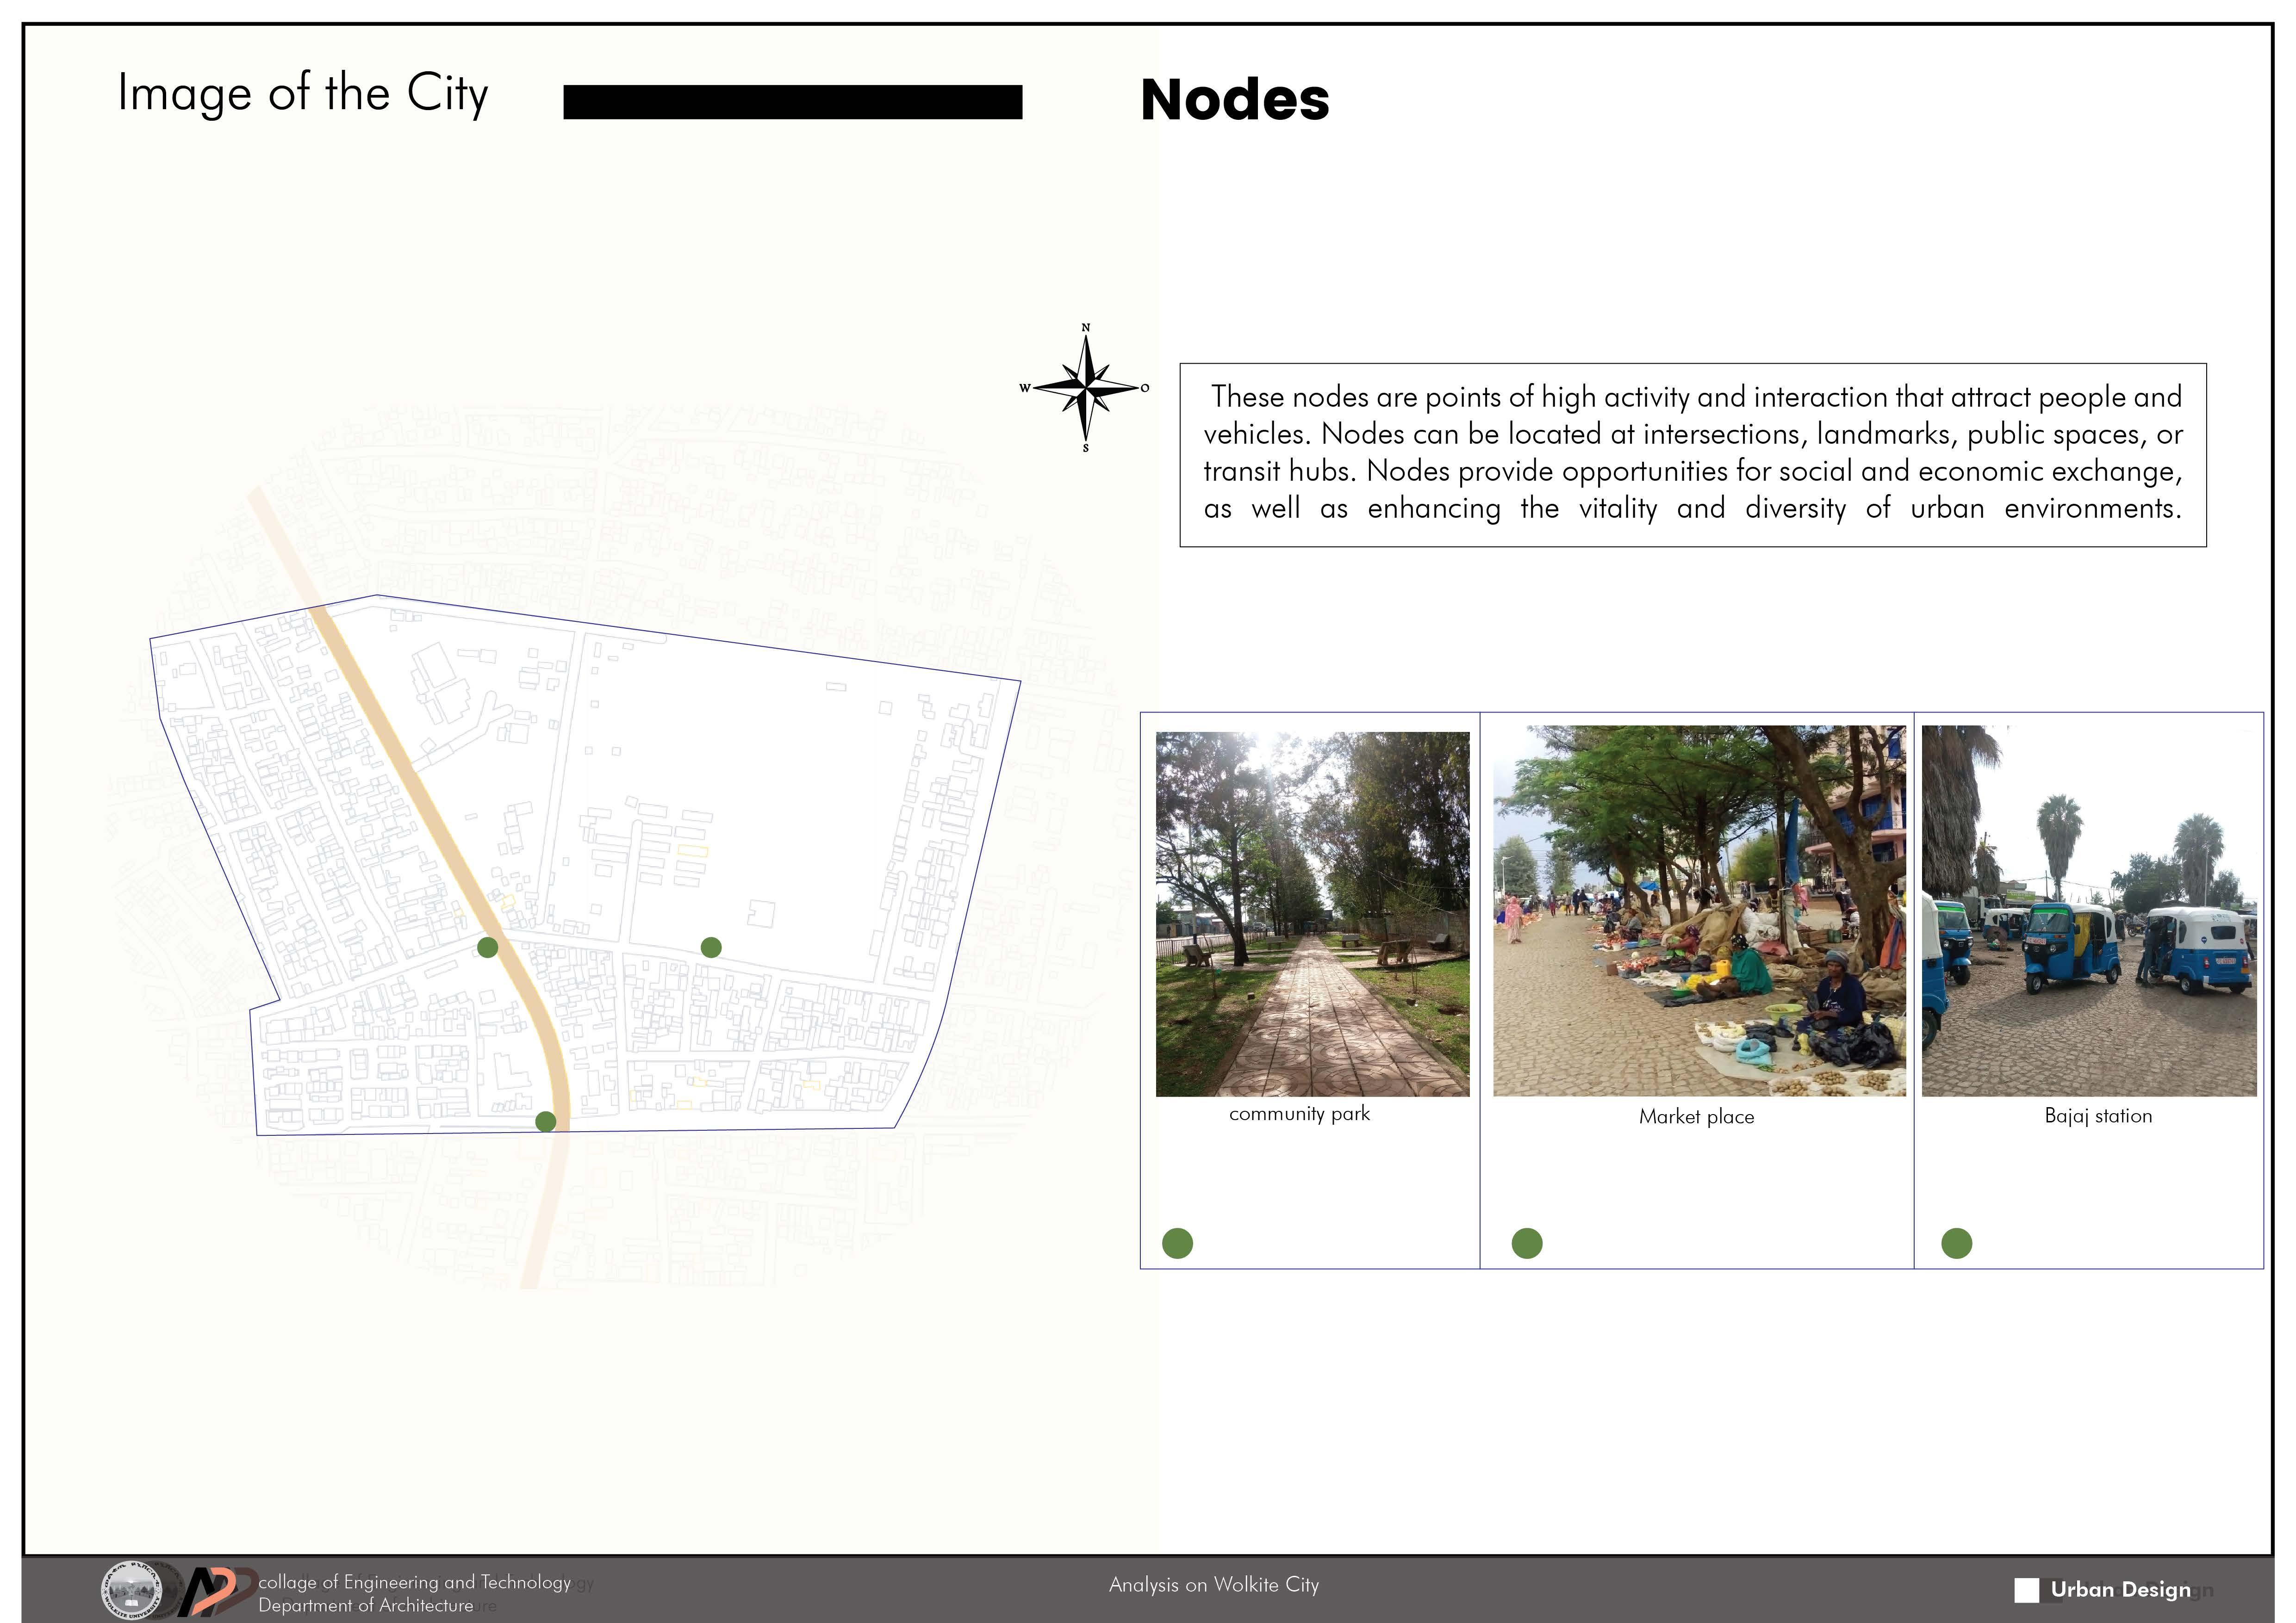The image size is (2296, 1623).
Task: Click the bold Nodes heading
Action: click(1234, 99)
